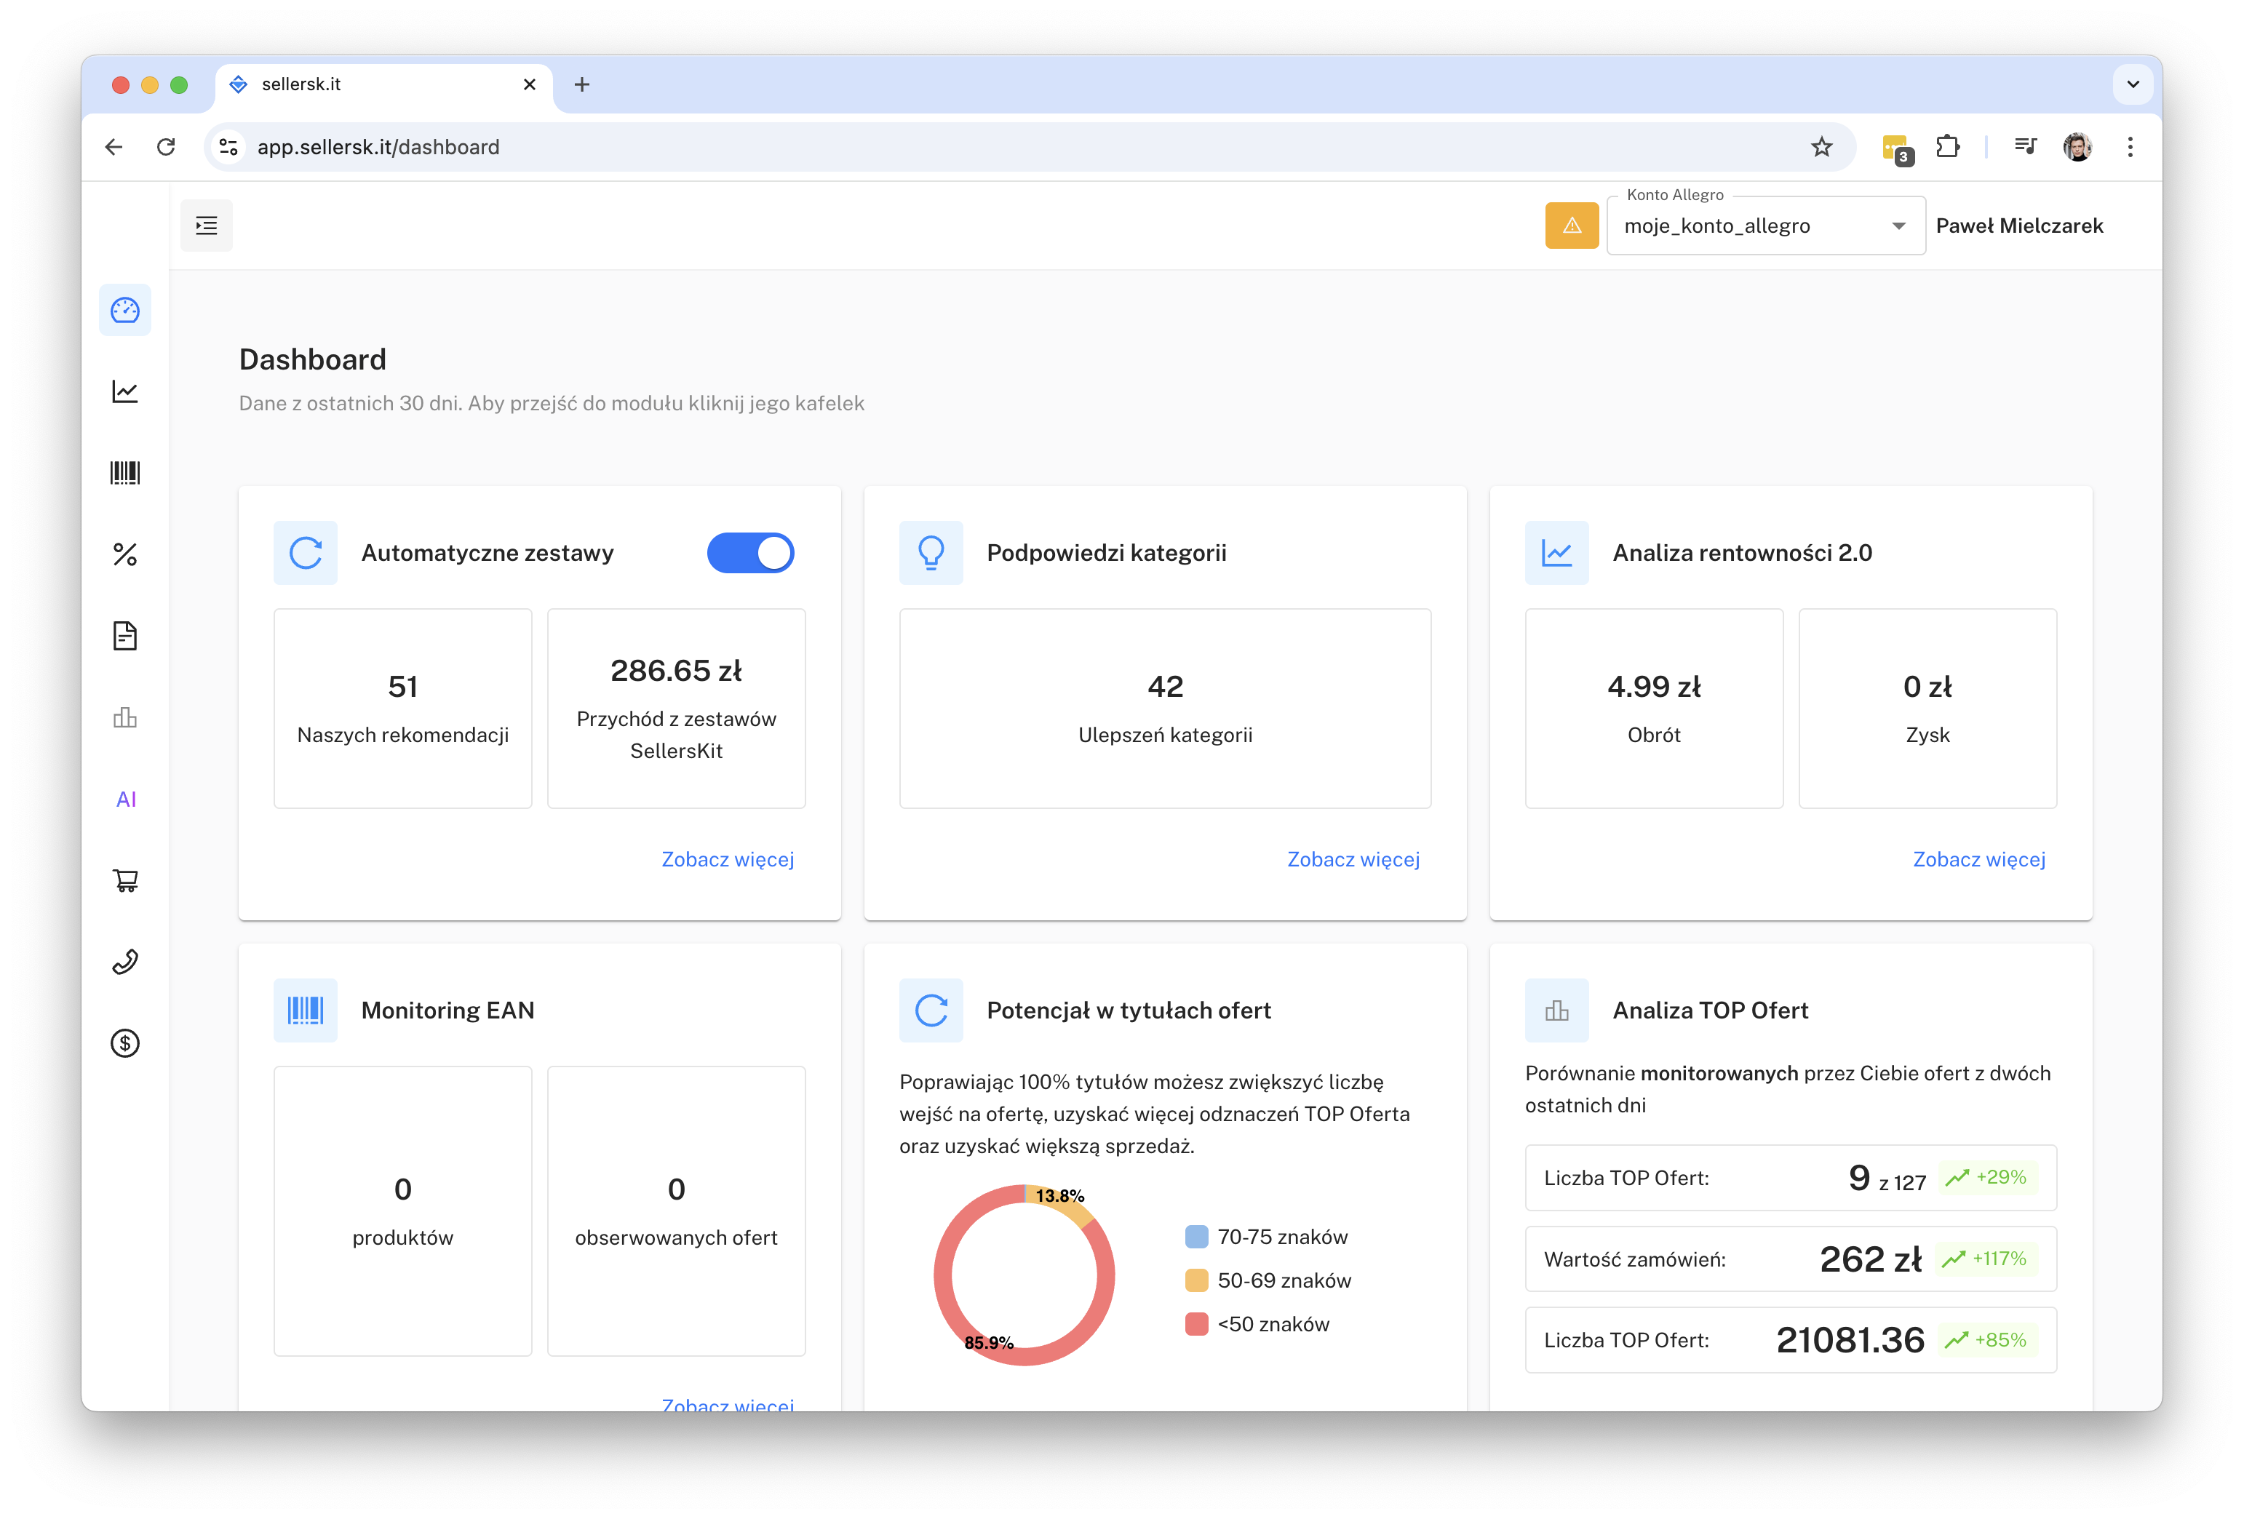Open the barcode EAN sidebar icon
The image size is (2244, 1519).
pyautogui.click(x=124, y=473)
